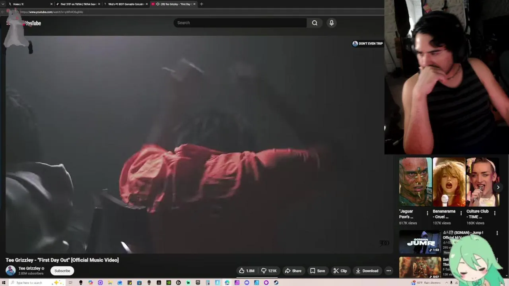The image size is (509, 286).
Task: Click the Windows Start button
Action: tap(4, 282)
